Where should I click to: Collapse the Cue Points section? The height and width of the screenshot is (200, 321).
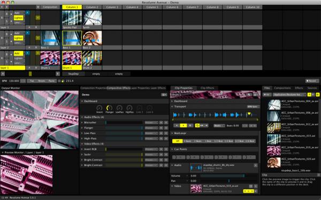click(172, 149)
